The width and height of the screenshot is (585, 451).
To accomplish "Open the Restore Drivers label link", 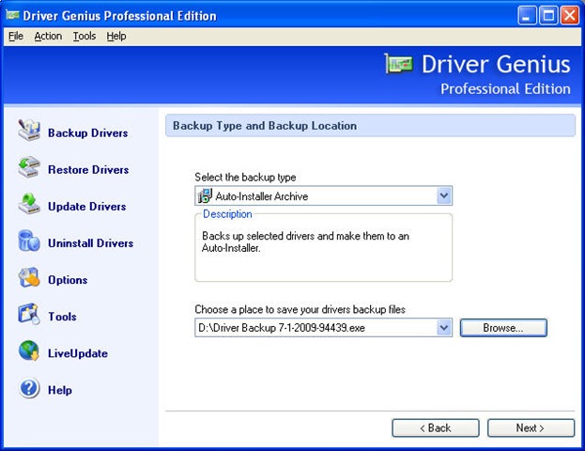I will click(x=88, y=169).
